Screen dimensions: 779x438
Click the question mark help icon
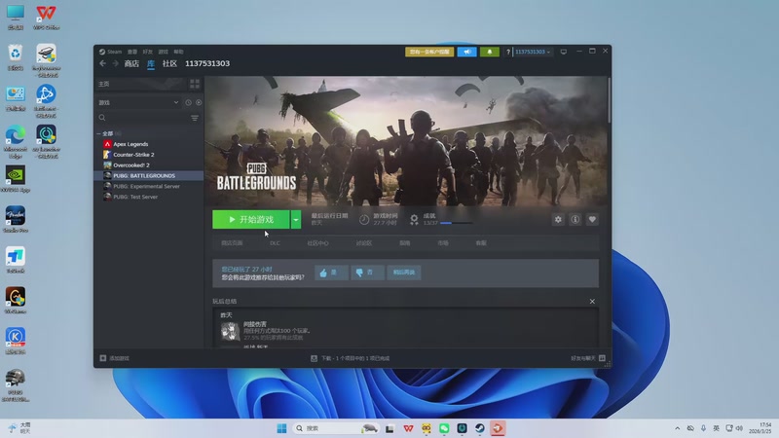pyautogui.click(x=507, y=52)
